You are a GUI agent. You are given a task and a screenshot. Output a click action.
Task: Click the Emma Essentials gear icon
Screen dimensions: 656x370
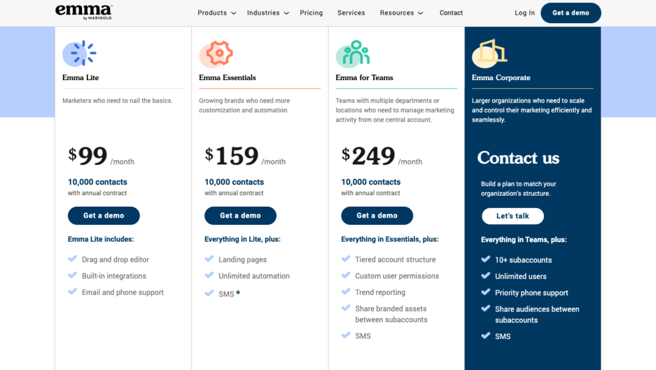click(x=216, y=54)
